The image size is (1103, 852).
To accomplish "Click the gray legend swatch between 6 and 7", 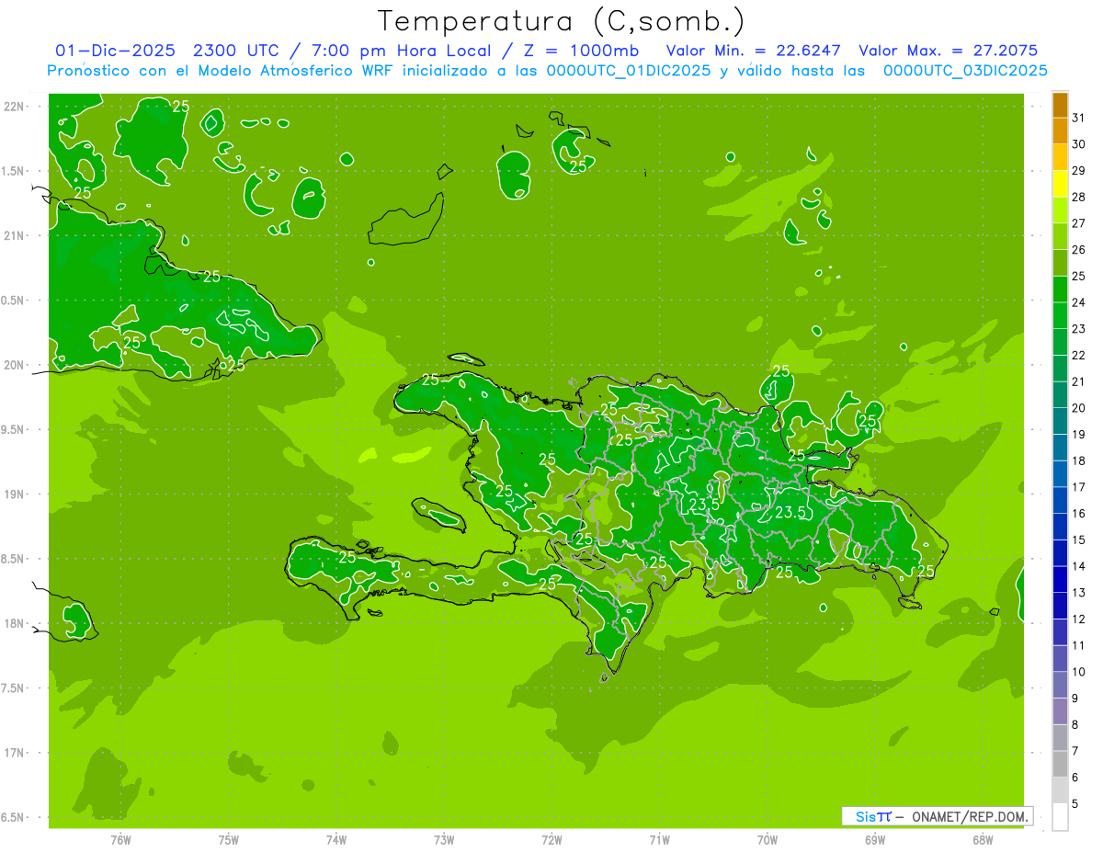I will [x=1060, y=765].
